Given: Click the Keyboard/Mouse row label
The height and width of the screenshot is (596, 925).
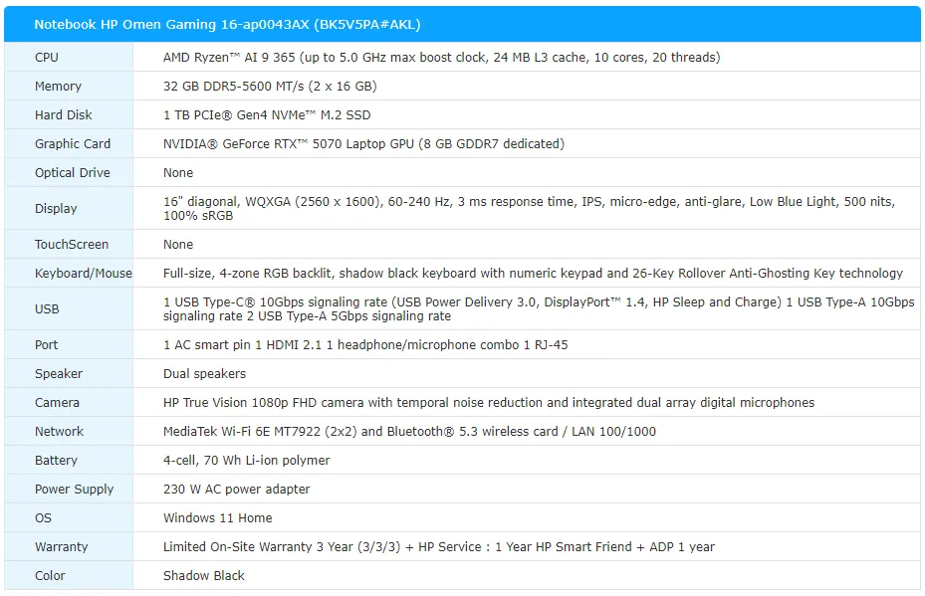Looking at the screenshot, I should (84, 274).
